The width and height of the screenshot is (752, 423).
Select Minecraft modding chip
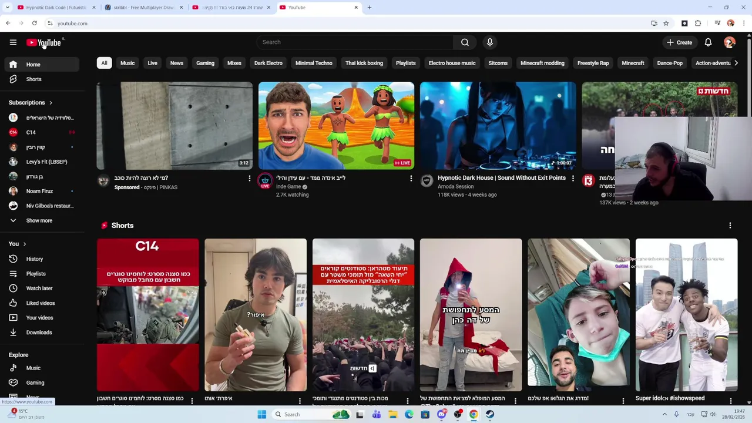click(x=542, y=63)
